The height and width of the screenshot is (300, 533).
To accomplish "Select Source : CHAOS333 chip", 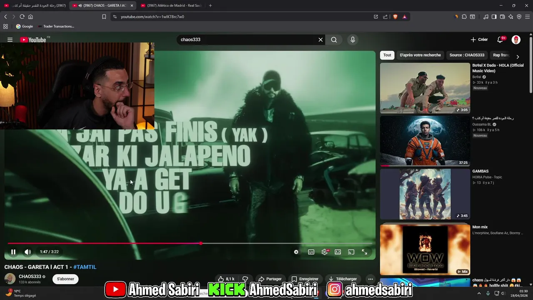I will (467, 55).
